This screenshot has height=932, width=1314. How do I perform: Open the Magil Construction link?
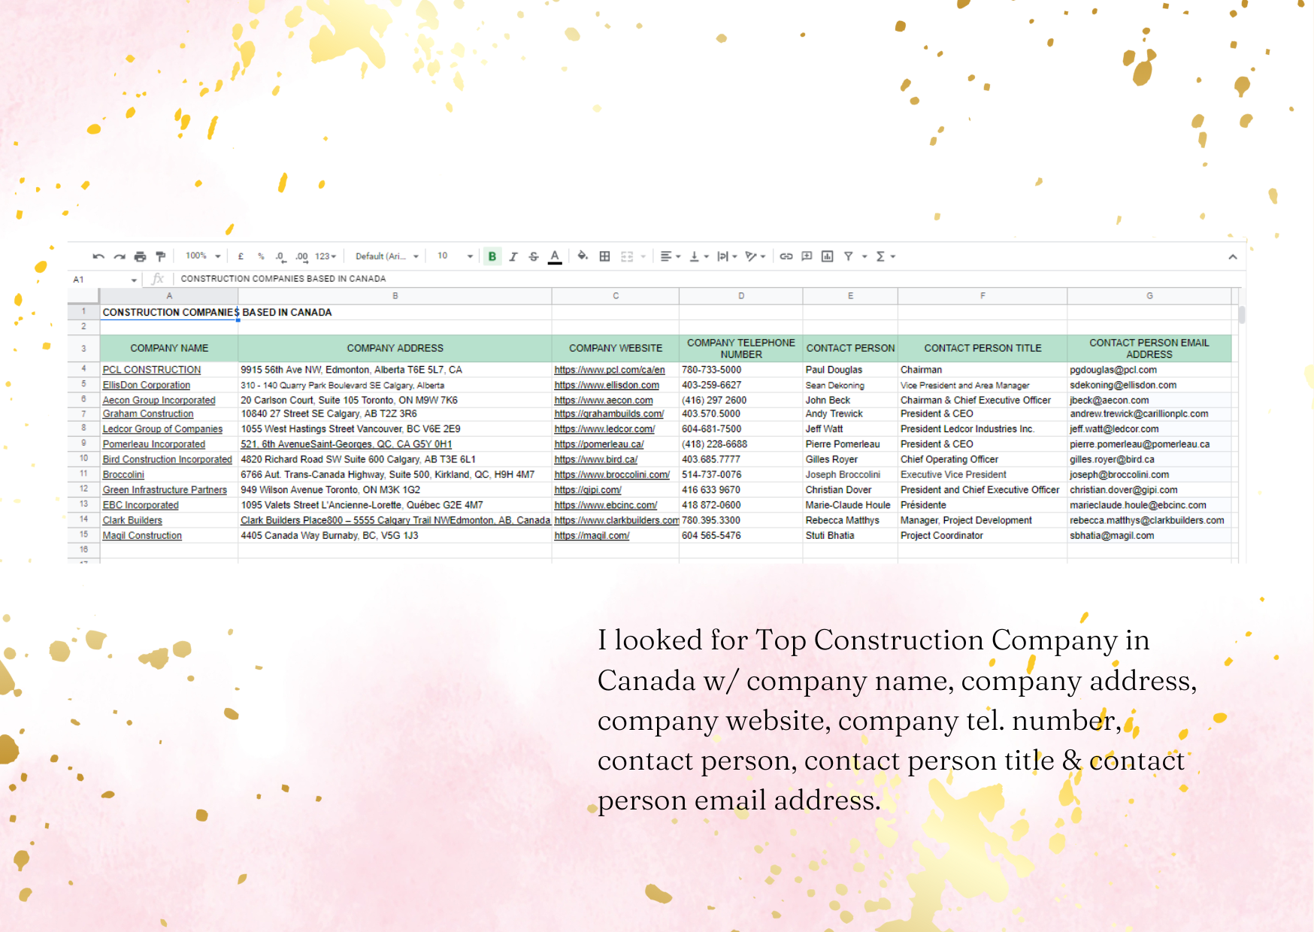point(142,536)
